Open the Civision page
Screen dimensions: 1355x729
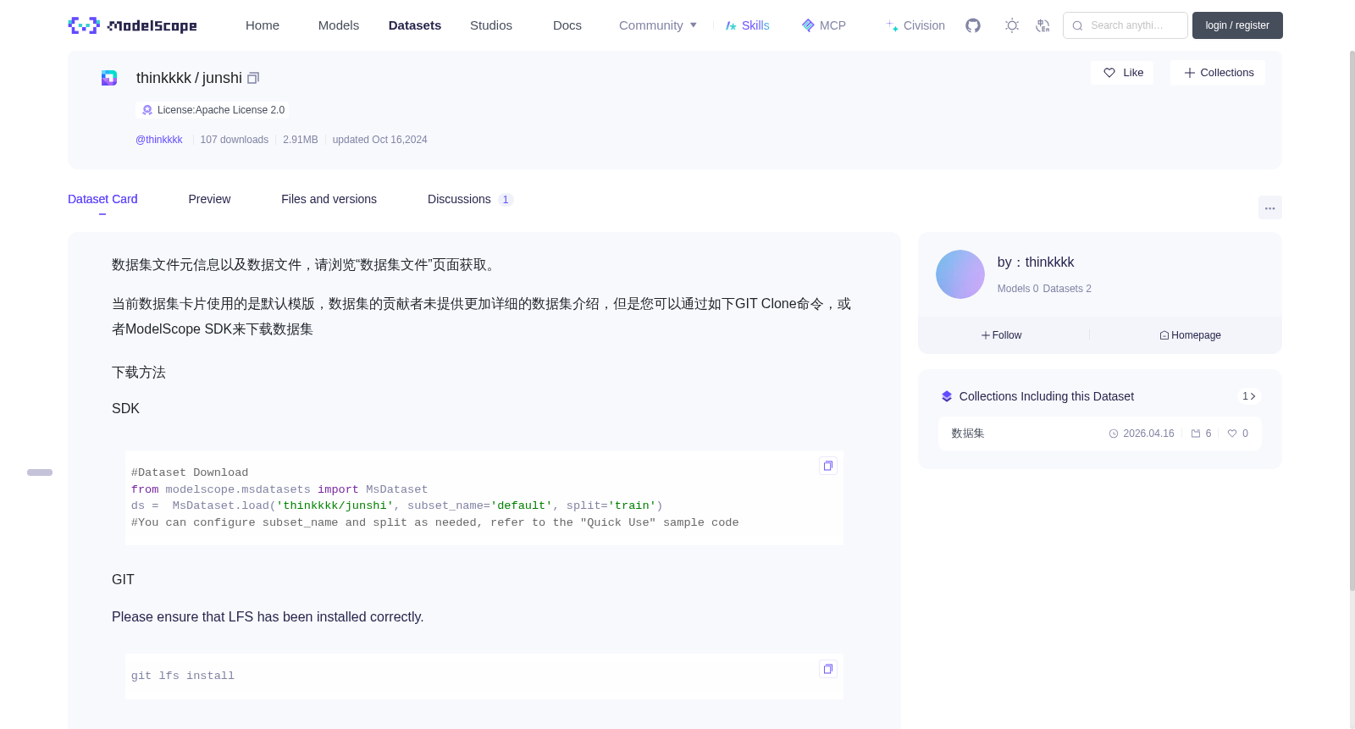pos(915,25)
